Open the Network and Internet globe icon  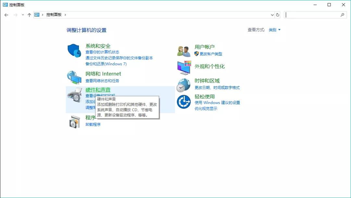click(x=74, y=77)
